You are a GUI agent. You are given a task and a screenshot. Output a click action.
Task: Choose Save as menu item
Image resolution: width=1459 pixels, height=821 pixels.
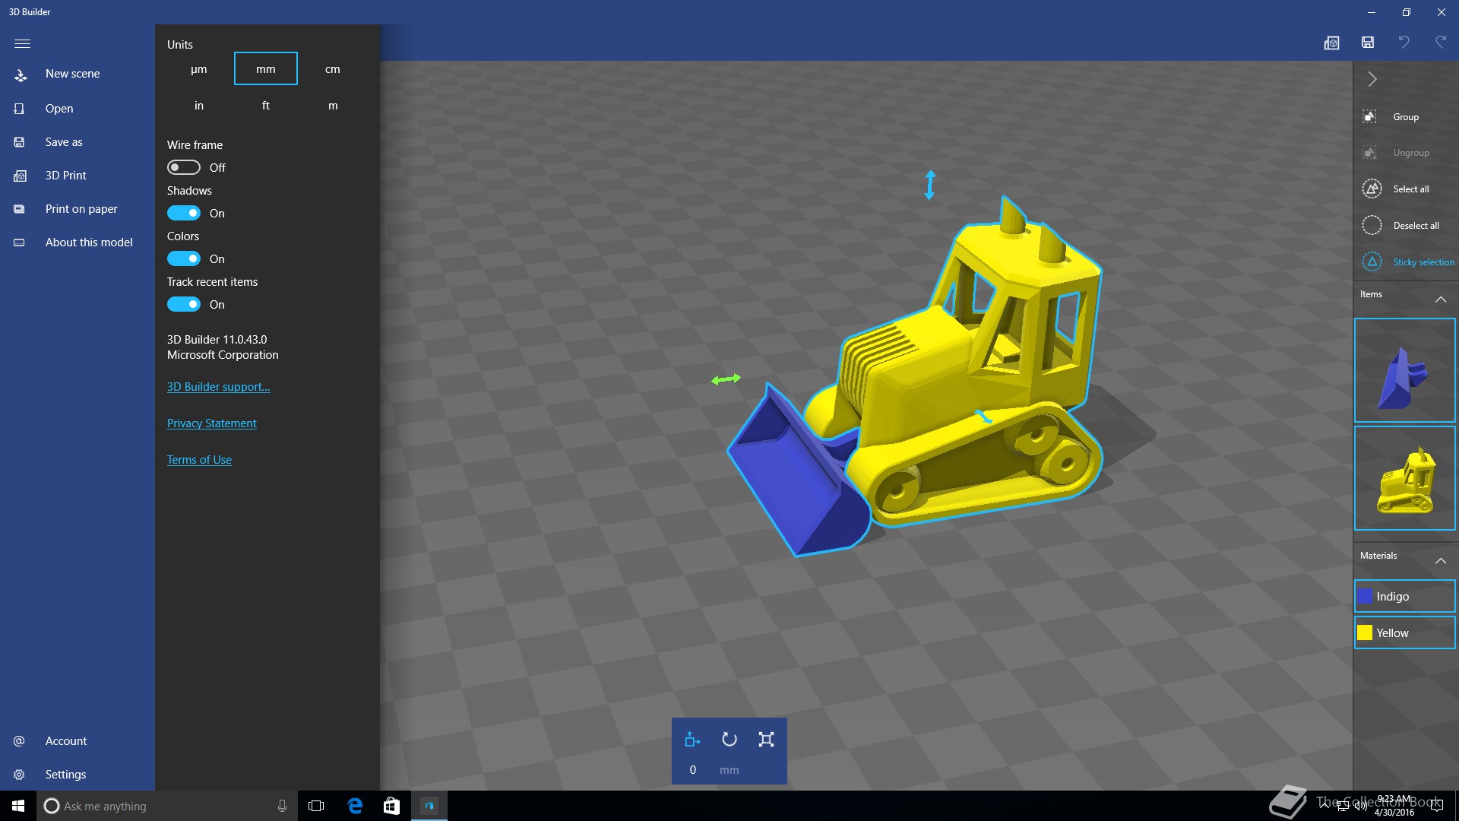(64, 142)
